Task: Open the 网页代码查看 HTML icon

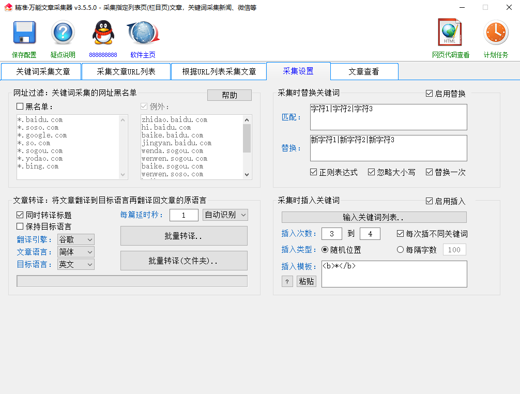Action: (450, 34)
